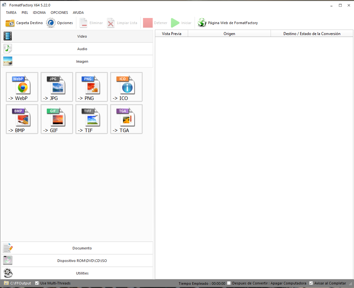Click the Audio music note icon
354x288 pixels.
pos(8,49)
